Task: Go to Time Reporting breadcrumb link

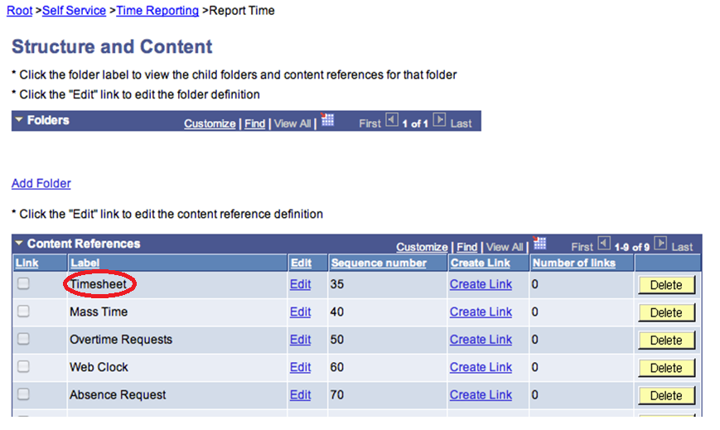Action: pos(157,11)
